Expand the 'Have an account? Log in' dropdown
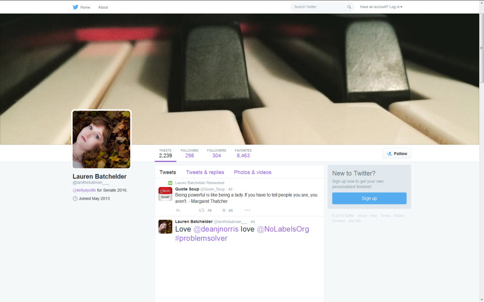 coord(381,7)
